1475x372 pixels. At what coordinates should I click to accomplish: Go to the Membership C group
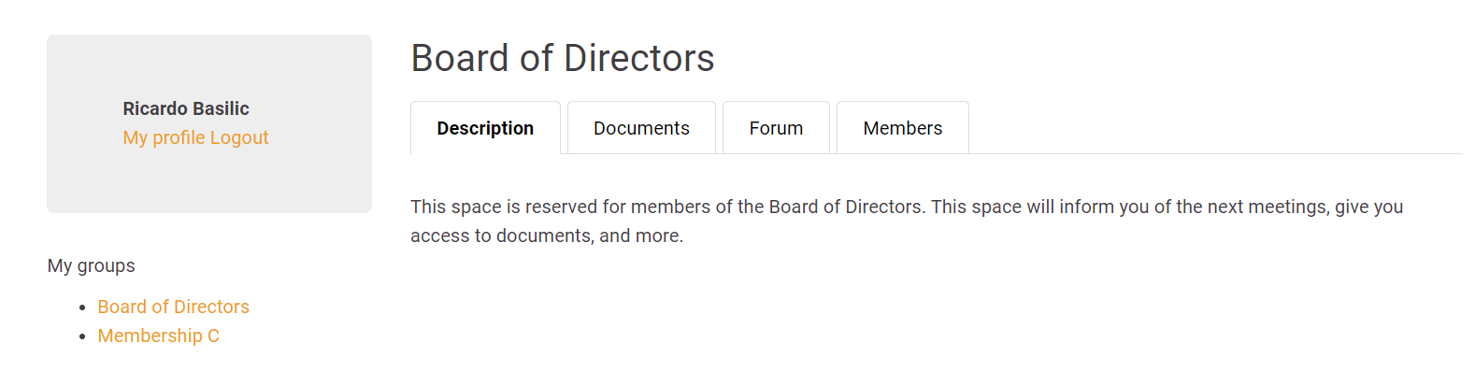pyautogui.click(x=158, y=336)
